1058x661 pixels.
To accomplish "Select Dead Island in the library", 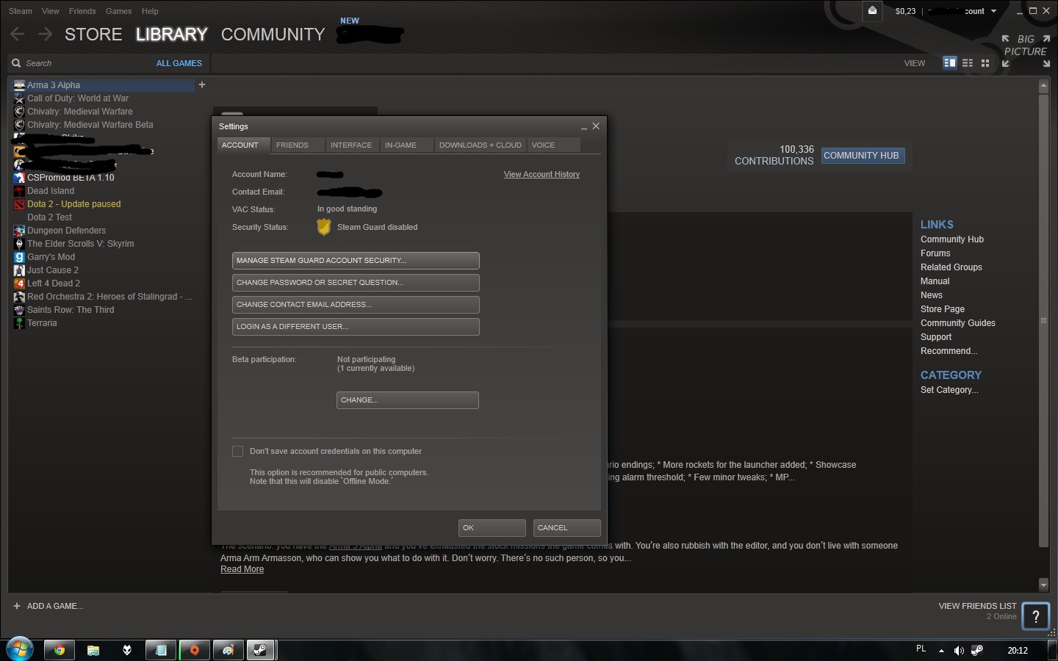I will click(51, 191).
